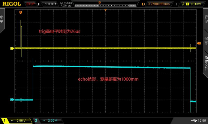
Task: Click the orange trigger level marker on right edge
Action: coord(199,43)
